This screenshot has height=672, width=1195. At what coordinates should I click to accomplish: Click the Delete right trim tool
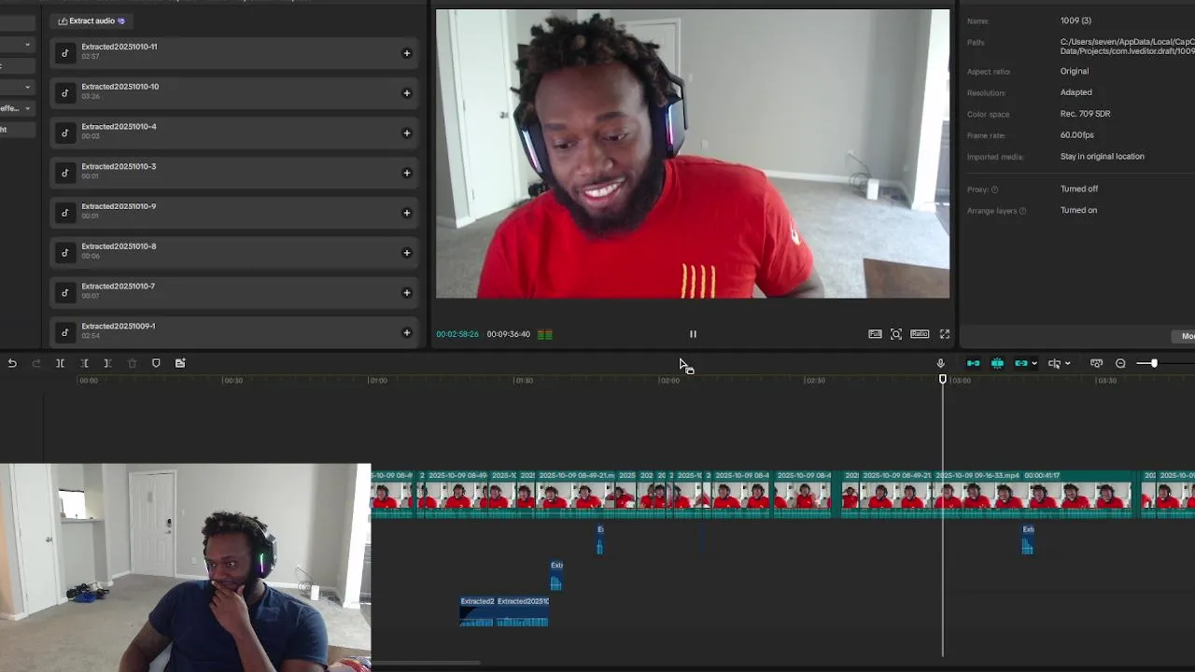(107, 363)
